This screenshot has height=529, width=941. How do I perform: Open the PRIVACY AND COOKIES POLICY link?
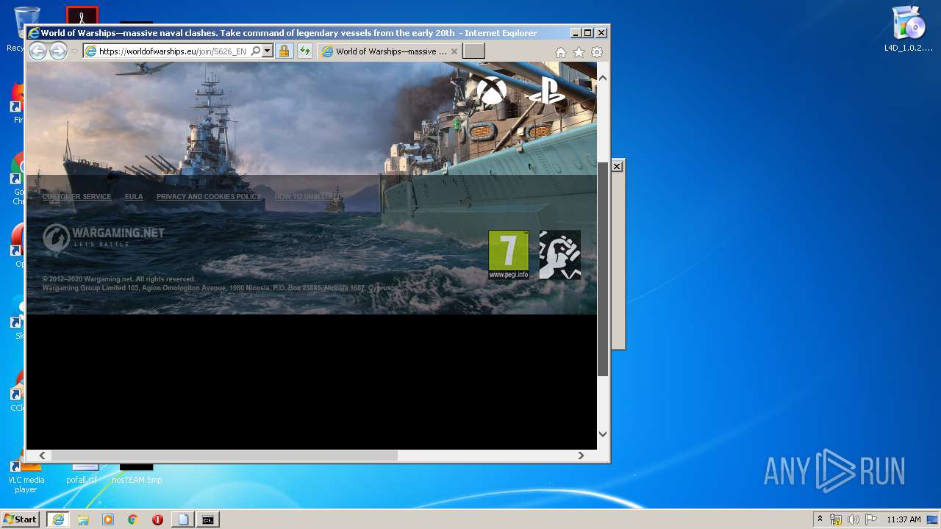pyautogui.click(x=209, y=197)
